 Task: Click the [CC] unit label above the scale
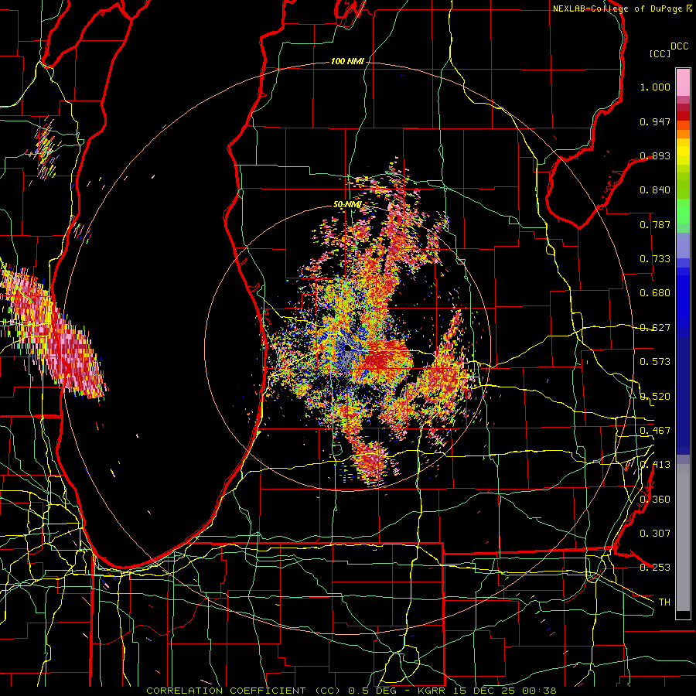pyautogui.click(x=660, y=53)
